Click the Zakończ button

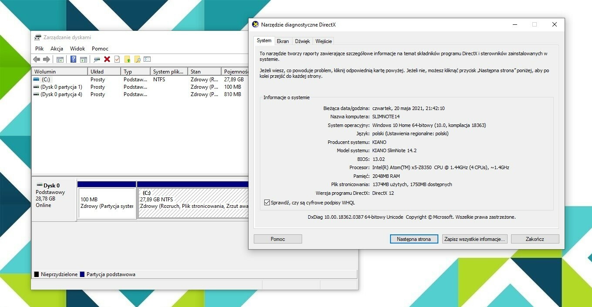click(x=535, y=239)
